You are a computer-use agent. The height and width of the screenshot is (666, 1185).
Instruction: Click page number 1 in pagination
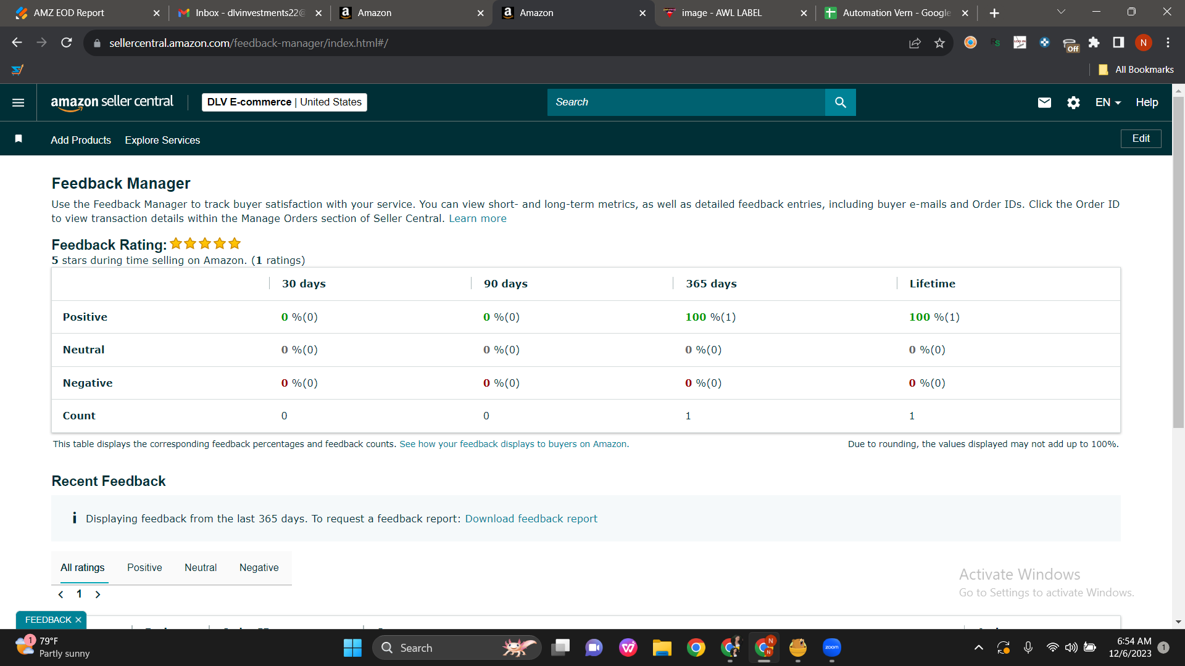79,594
